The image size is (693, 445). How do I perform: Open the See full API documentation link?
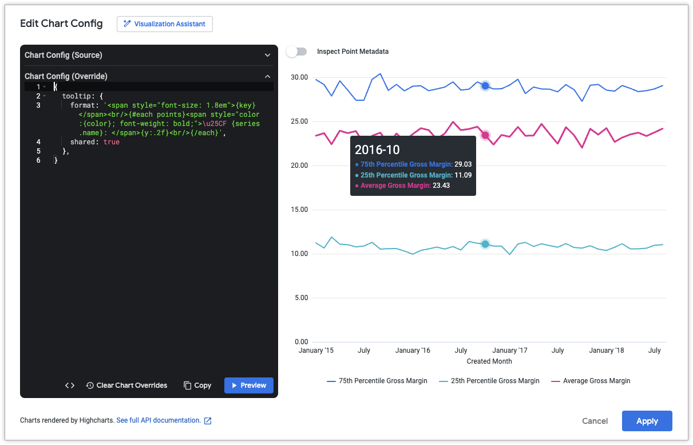click(x=159, y=420)
